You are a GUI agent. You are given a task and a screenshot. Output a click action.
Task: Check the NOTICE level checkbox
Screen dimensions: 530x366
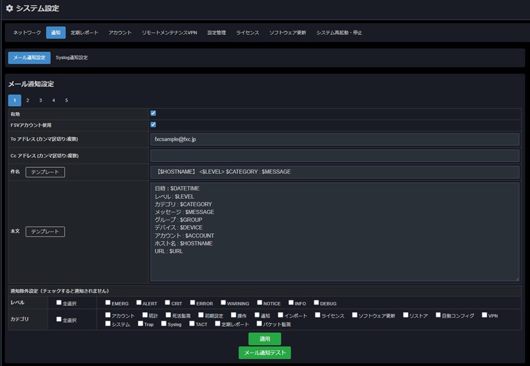click(x=259, y=303)
